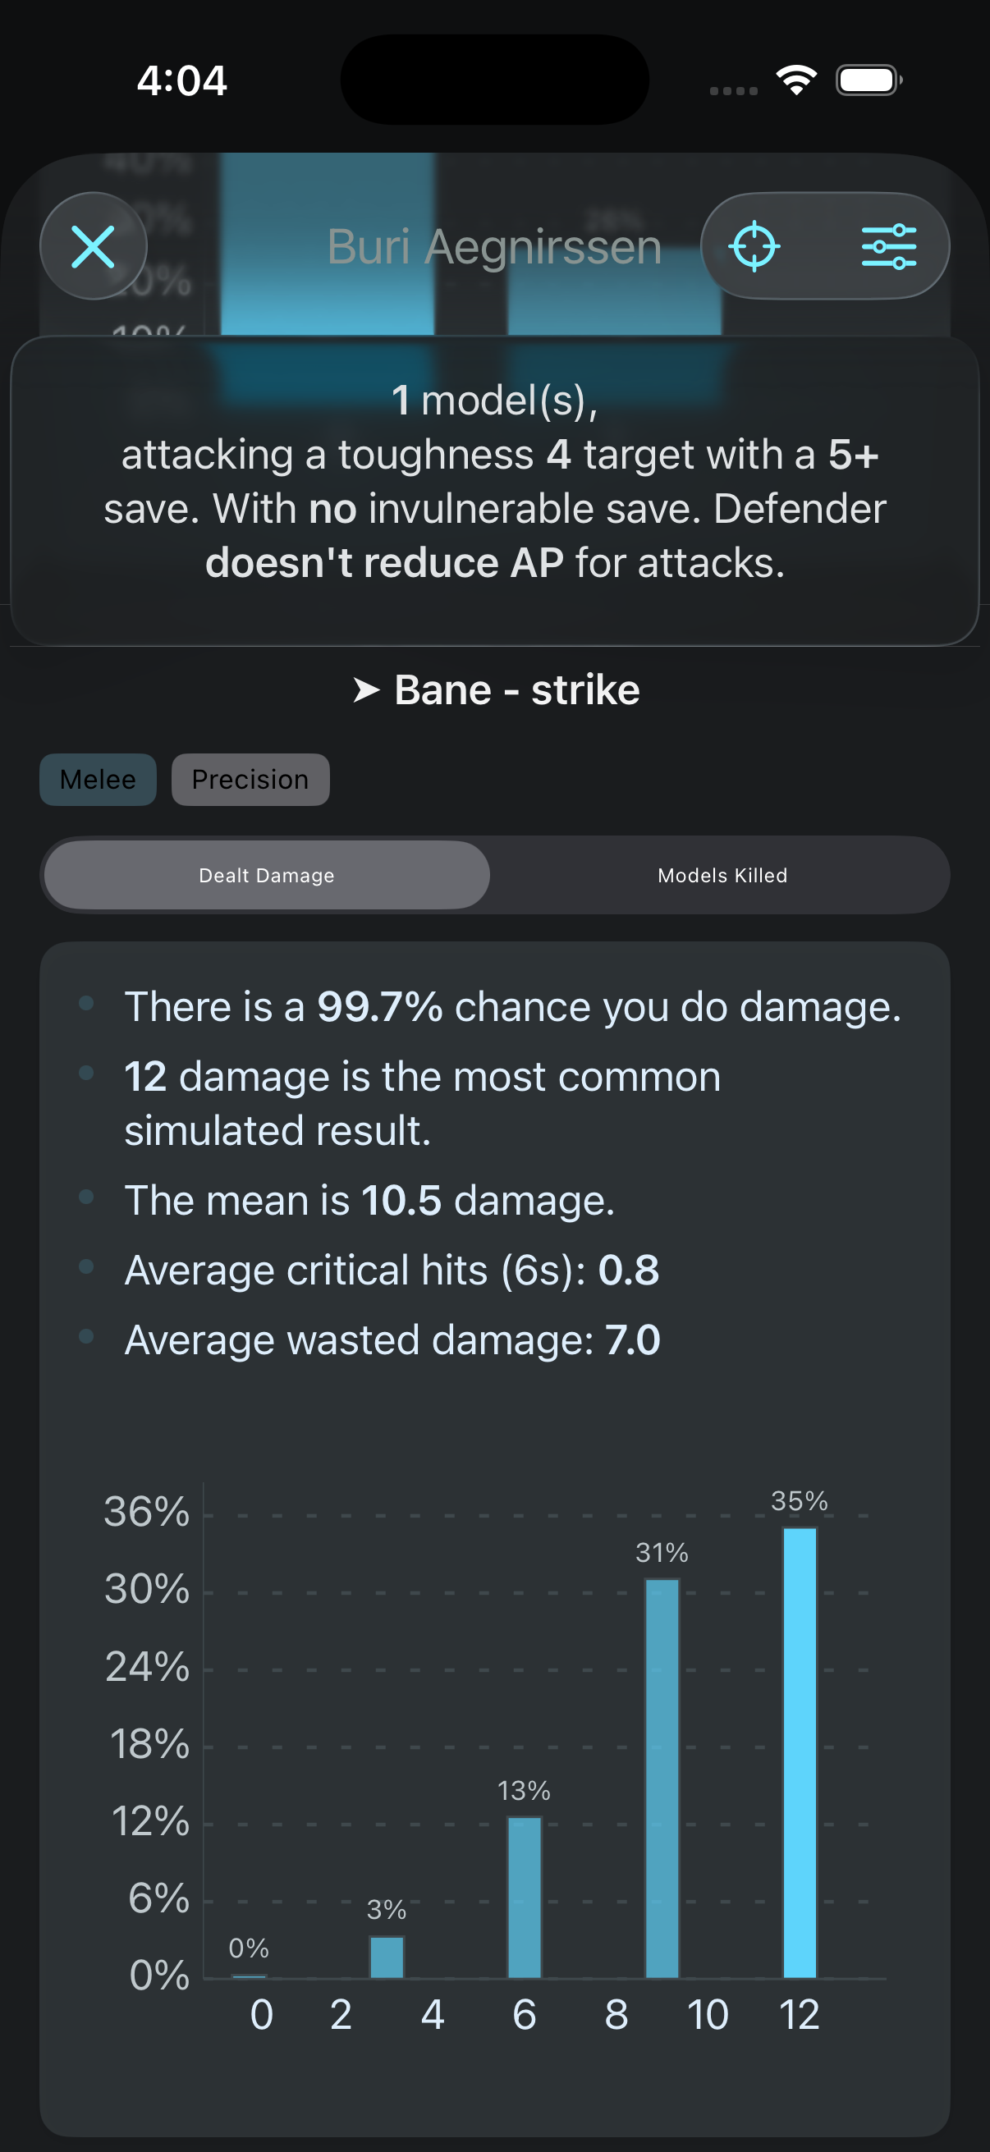
Task: Close the Buri Aegnirssen simulation sheet
Action: coord(93,246)
